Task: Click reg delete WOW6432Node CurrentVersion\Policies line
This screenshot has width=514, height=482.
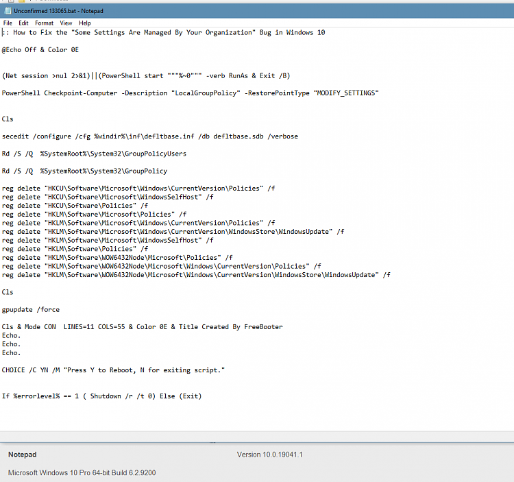Action: (x=162, y=266)
